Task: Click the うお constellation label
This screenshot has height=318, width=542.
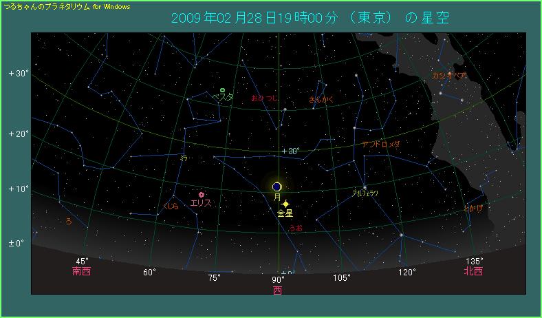Action: [x=295, y=228]
